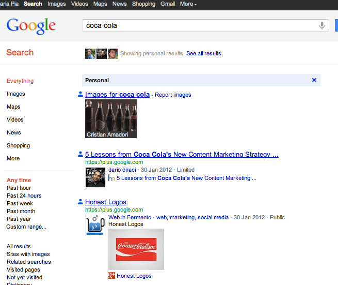The height and width of the screenshot is (285, 338).
Task: Open dario ciraci's profile photo
Action: pyautogui.click(x=95, y=177)
